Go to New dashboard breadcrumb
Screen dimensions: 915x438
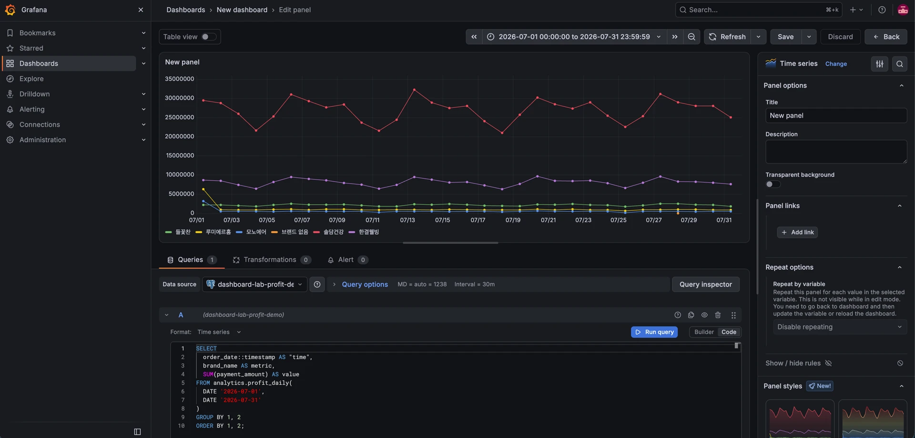[x=242, y=10]
